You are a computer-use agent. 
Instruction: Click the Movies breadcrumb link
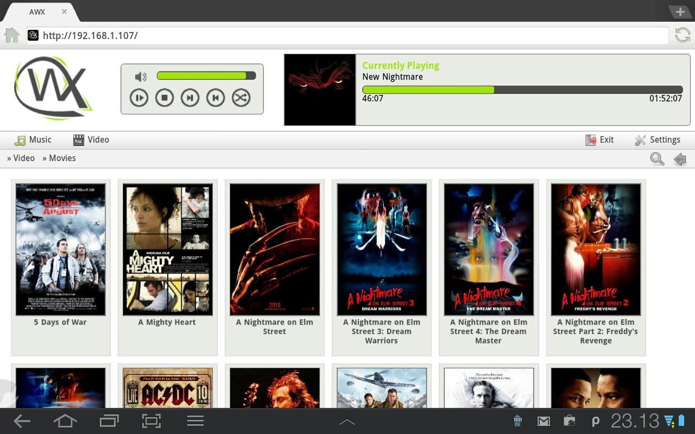coord(62,158)
